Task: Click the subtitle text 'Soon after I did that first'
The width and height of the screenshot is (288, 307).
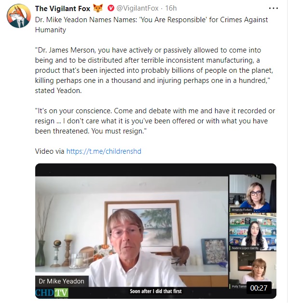Action: coord(156,291)
